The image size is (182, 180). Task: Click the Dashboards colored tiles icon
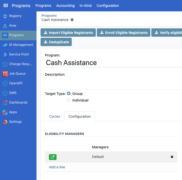(x=5, y=103)
